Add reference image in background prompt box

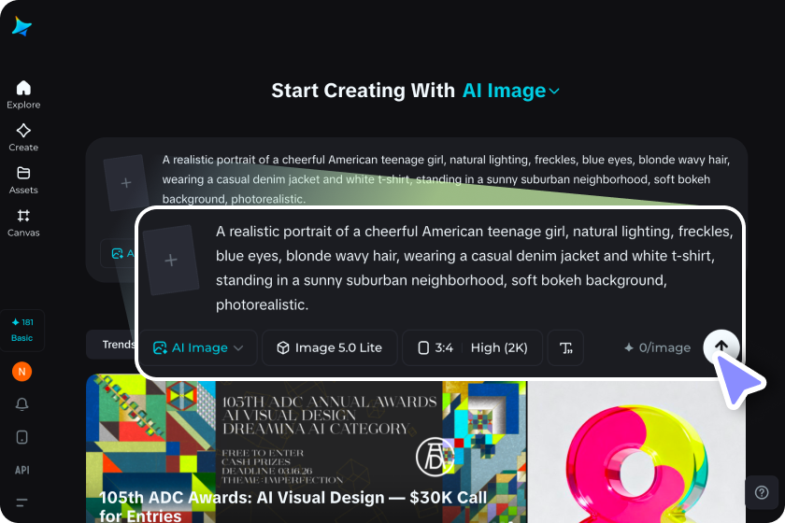coord(125,182)
